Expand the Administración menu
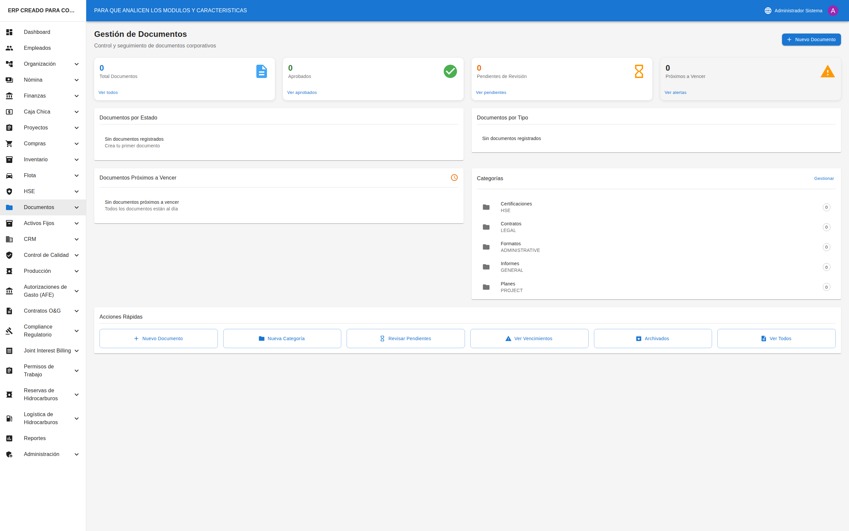This screenshot has height=531, width=849. (x=77, y=454)
